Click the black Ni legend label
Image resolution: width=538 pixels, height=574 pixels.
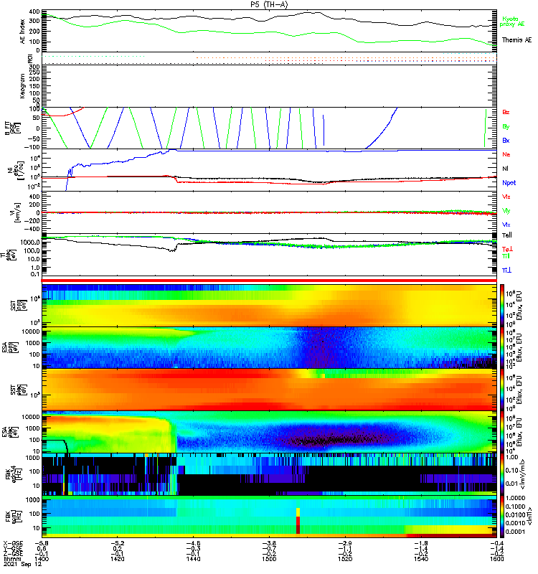[505, 169]
